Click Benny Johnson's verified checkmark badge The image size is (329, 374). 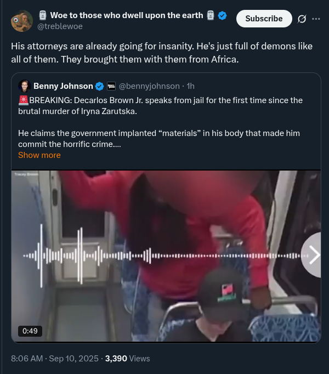pos(99,86)
